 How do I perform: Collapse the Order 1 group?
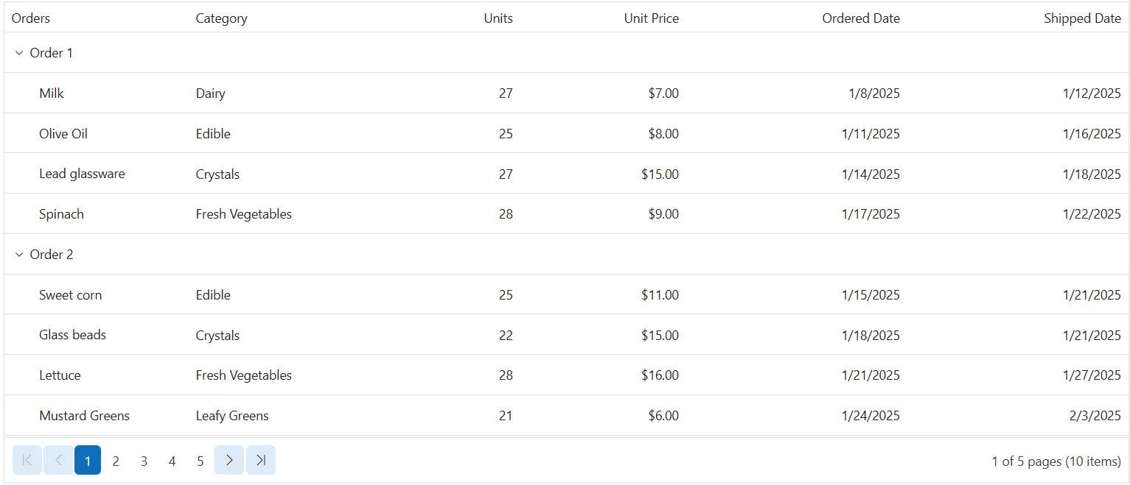point(20,53)
